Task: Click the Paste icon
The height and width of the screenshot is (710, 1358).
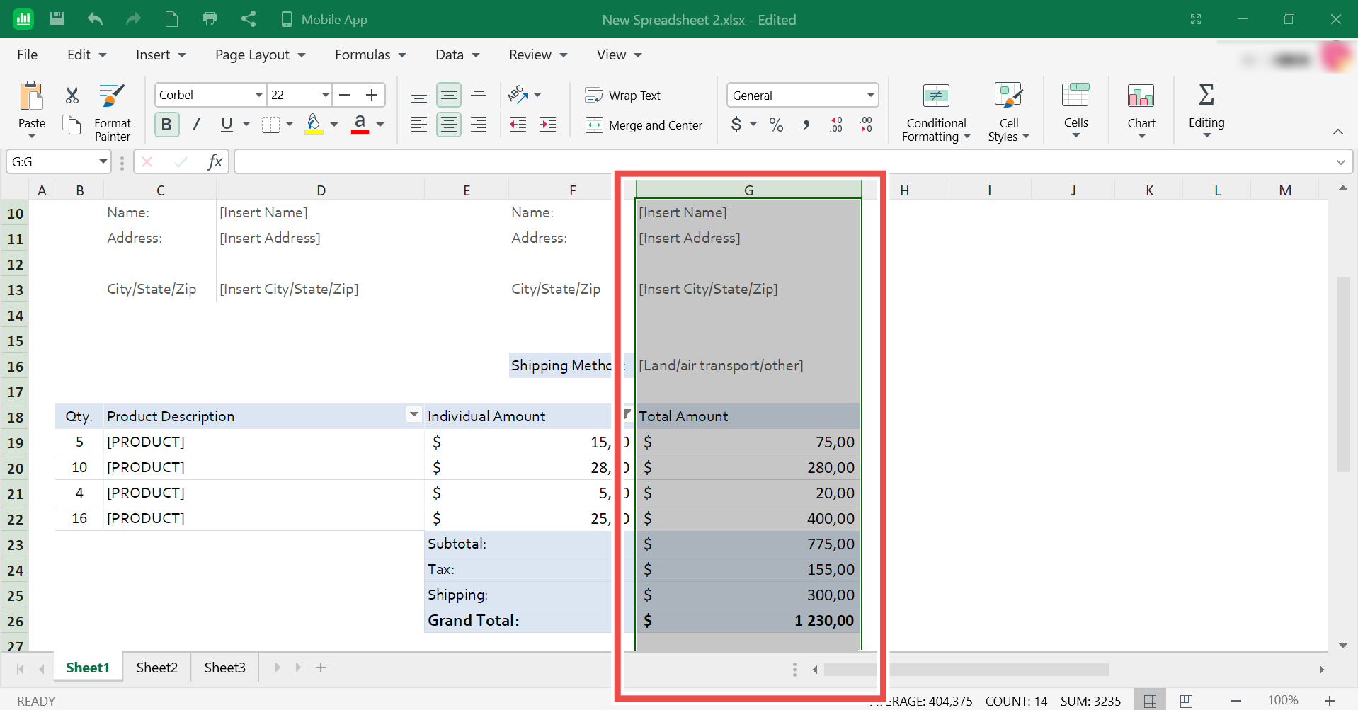Action: coord(32,96)
